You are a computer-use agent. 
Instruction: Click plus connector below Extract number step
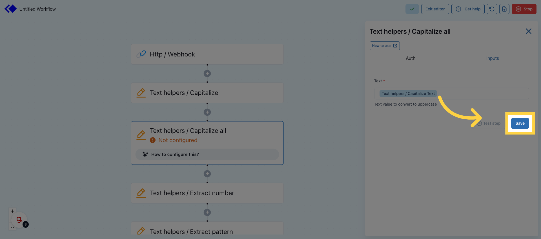[207, 212]
